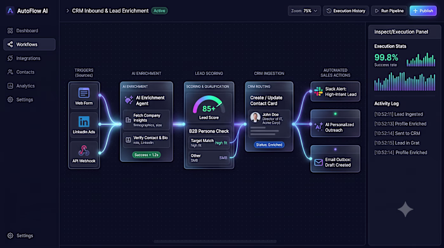Click the Fetch Company Insights building icon
Image resolution: width=444 pixels, height=248 pixels.
click(128, 120)
